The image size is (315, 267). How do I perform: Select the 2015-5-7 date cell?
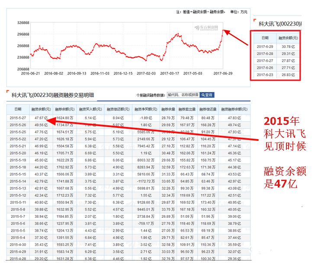click(18, 216)
